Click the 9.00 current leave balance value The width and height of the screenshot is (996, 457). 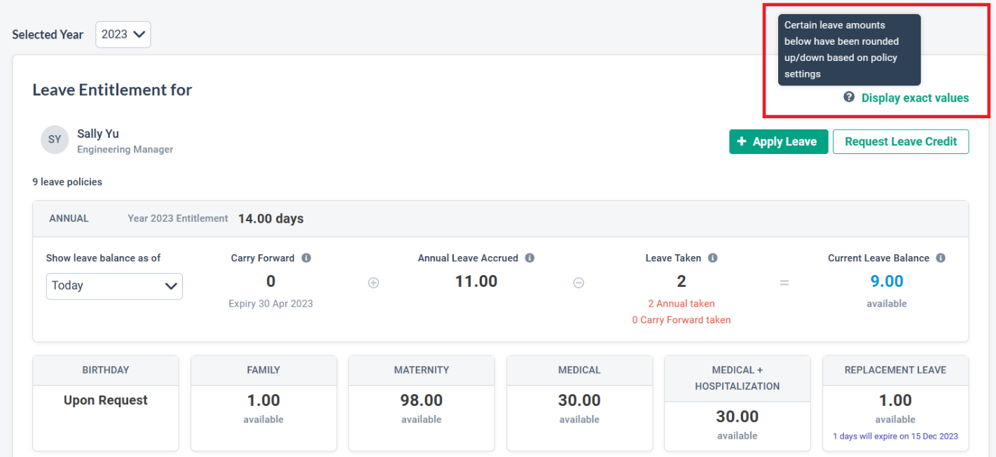tap(887, 281)
